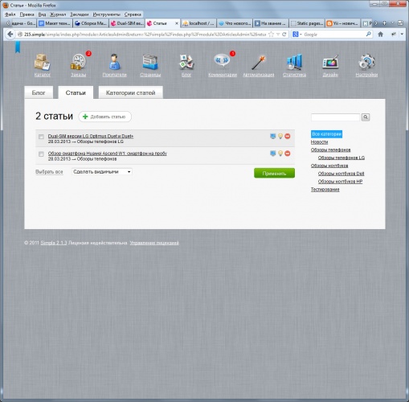Open the Firefox list-all-tabs dropdown arrow
The height and width of the screenshot is (402, 409).
point(392,23)
